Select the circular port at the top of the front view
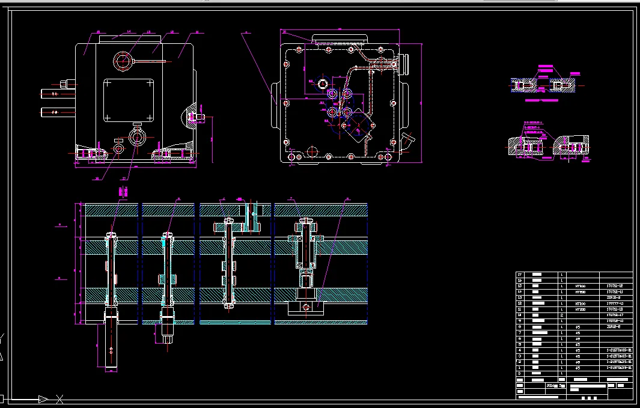 [123, 61]
